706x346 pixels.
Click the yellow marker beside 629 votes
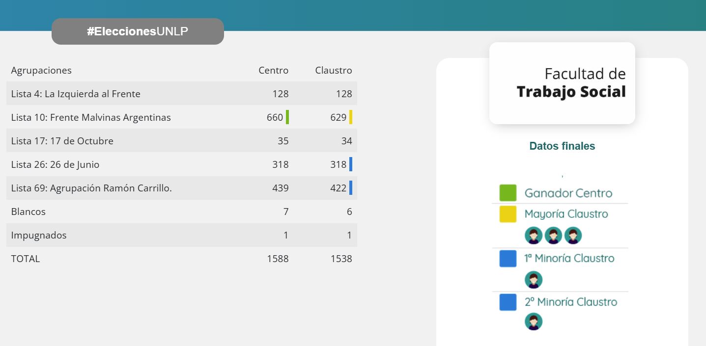pos(351,117)
